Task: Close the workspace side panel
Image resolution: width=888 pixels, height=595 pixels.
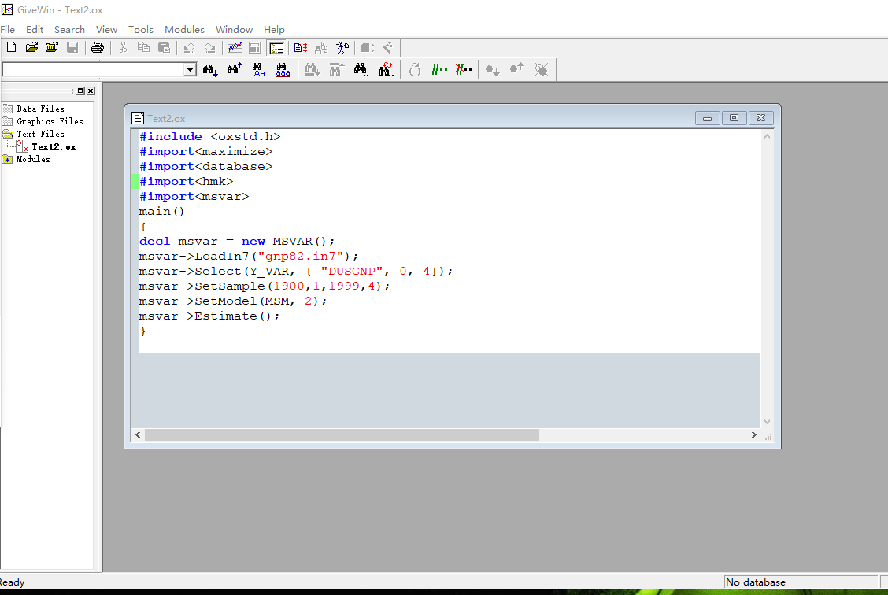Action: (91, 91)
